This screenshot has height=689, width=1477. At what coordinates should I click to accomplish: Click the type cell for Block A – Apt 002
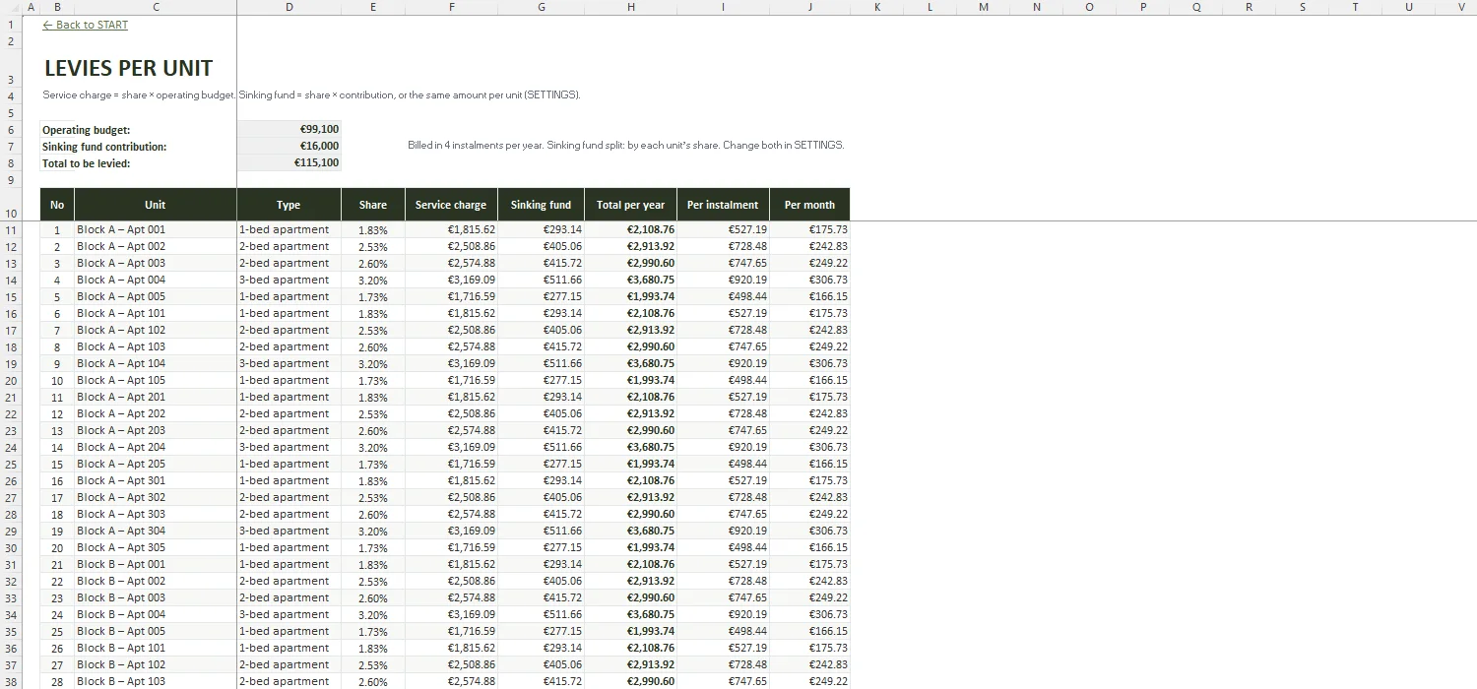[289, 246]
